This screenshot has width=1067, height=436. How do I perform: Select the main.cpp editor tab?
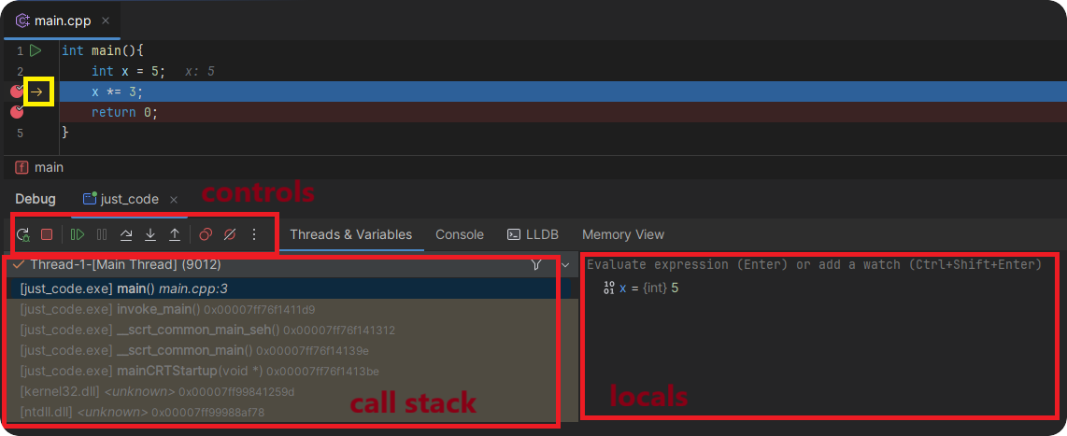(63, 21)
